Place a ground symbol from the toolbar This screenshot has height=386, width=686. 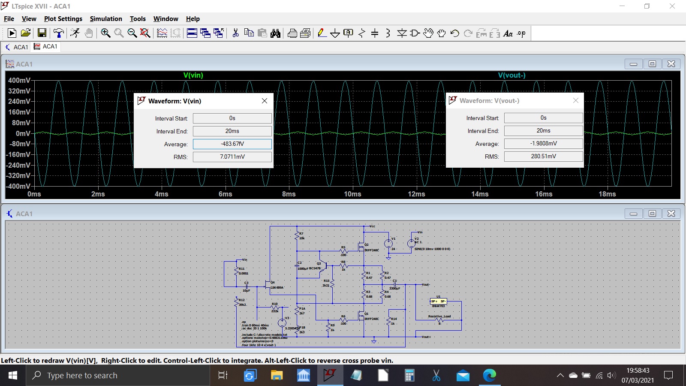(335, 33)
